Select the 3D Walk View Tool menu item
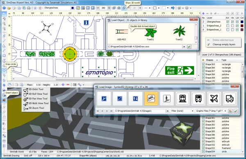Image resolution: width=246 pixels, height=159 pixels. click(x=36, y=103)
